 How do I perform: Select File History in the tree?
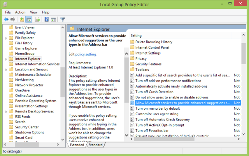(x=24, y=43)
